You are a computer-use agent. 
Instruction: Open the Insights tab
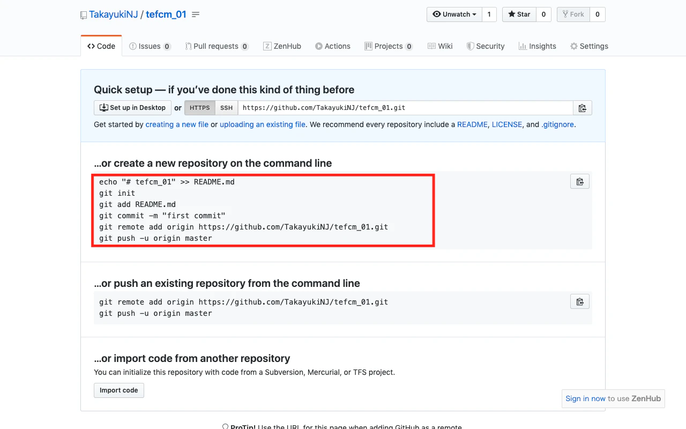click(x=538, y=46)
